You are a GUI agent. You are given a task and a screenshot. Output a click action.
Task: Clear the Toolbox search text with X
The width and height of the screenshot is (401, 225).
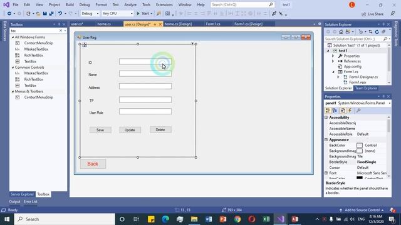click(x=61, y=31)
